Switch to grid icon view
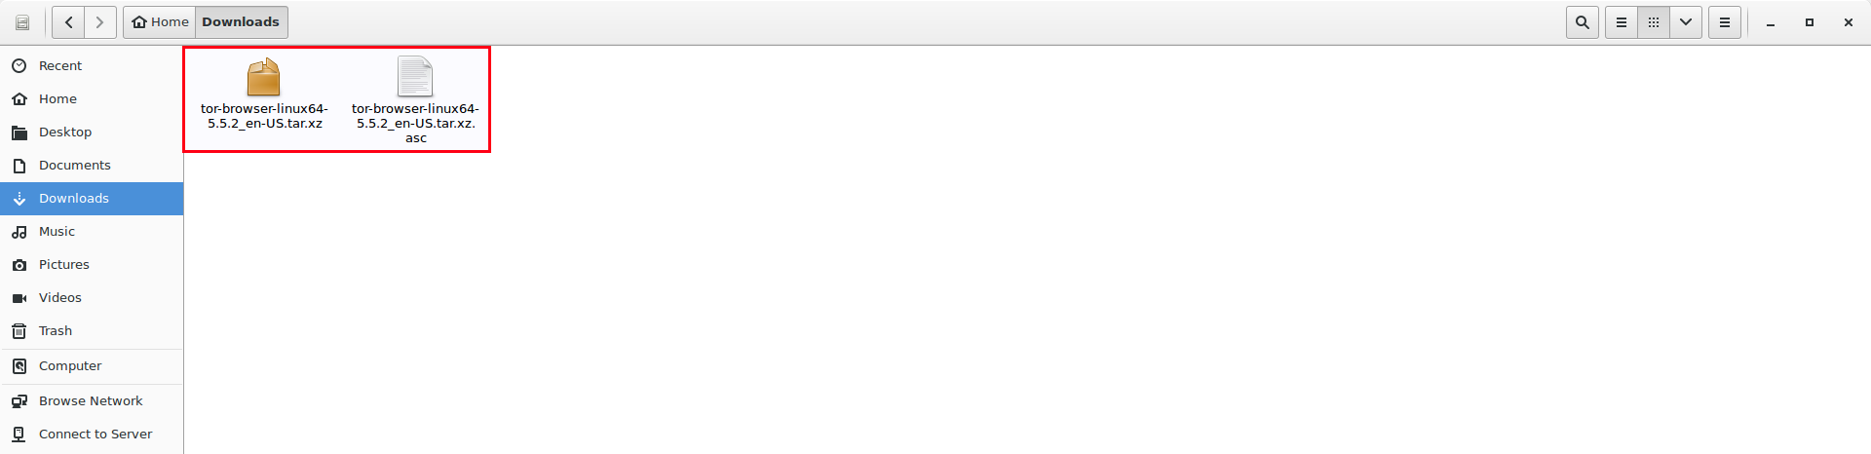 tap(1654, 22)
